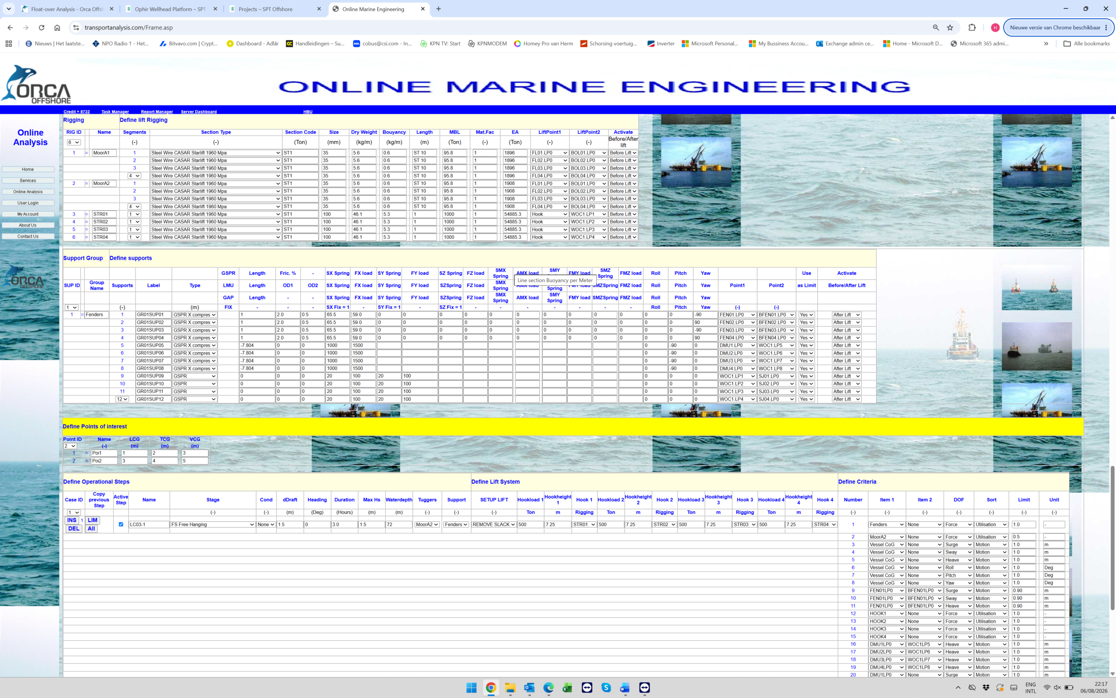The width and height of the screenshot is (1116, 698).
Task: Click the Waterdepth input field showing 72
Action: pyautogui.click(x=398, y=524)
